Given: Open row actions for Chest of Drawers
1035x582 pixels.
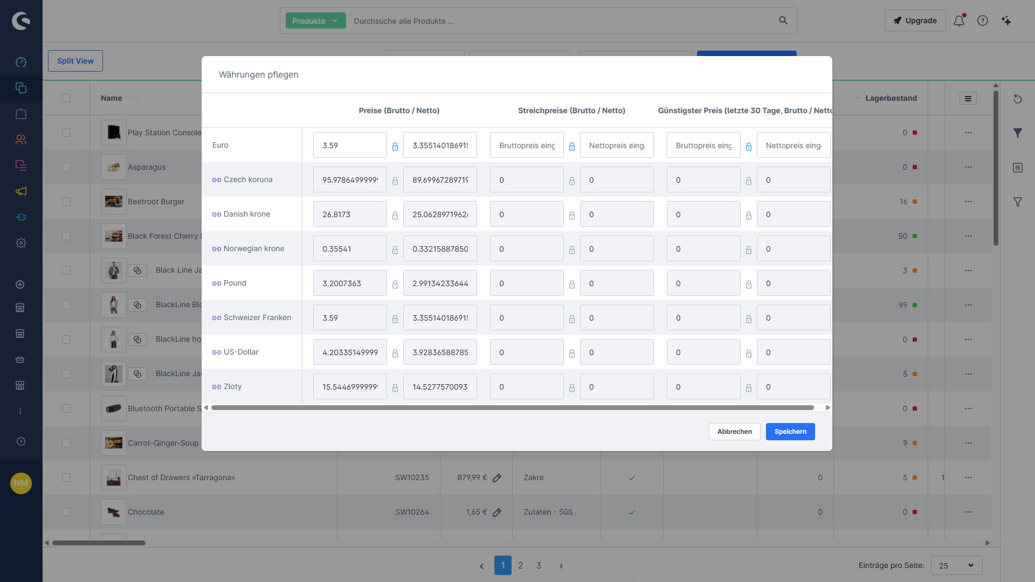Looking at the screenshot, I should coord(968,477).
